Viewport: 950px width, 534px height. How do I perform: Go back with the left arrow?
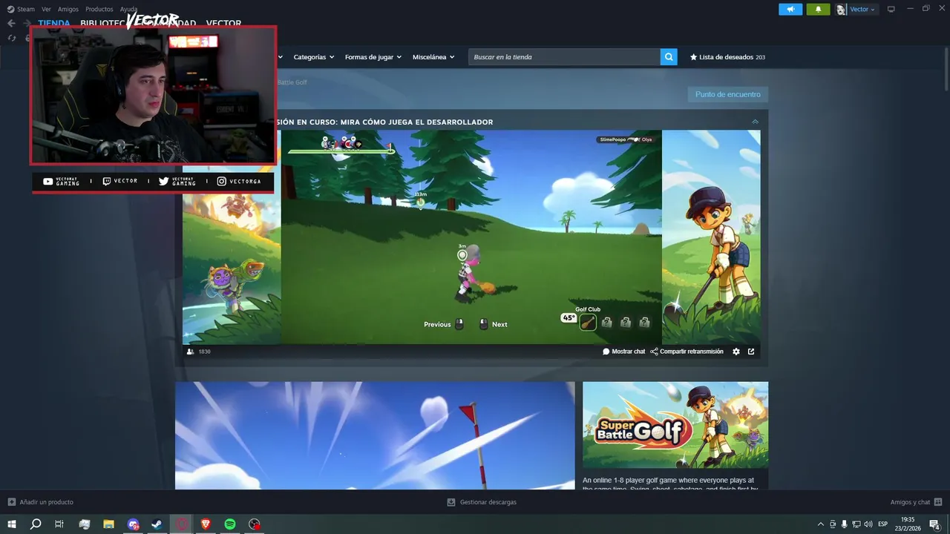pos(11,23)
